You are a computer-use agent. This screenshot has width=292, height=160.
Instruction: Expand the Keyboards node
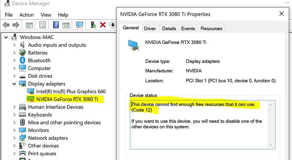coord(14,115)
